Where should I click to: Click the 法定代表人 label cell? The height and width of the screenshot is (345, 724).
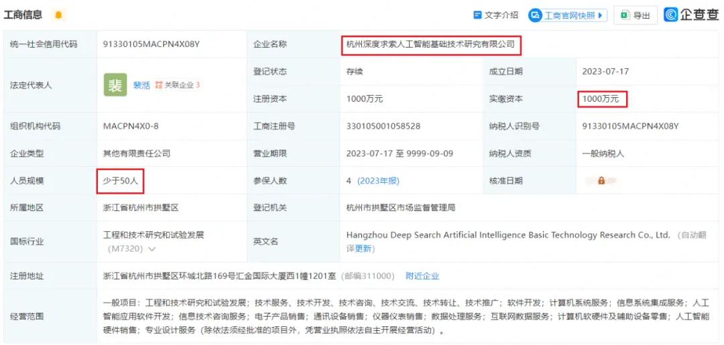50,85
